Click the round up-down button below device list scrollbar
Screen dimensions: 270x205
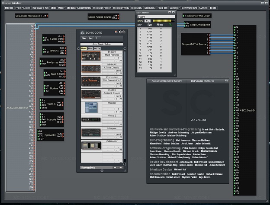tap(125, 164)
